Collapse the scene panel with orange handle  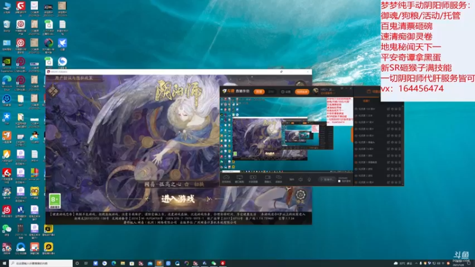pos(352,136)
